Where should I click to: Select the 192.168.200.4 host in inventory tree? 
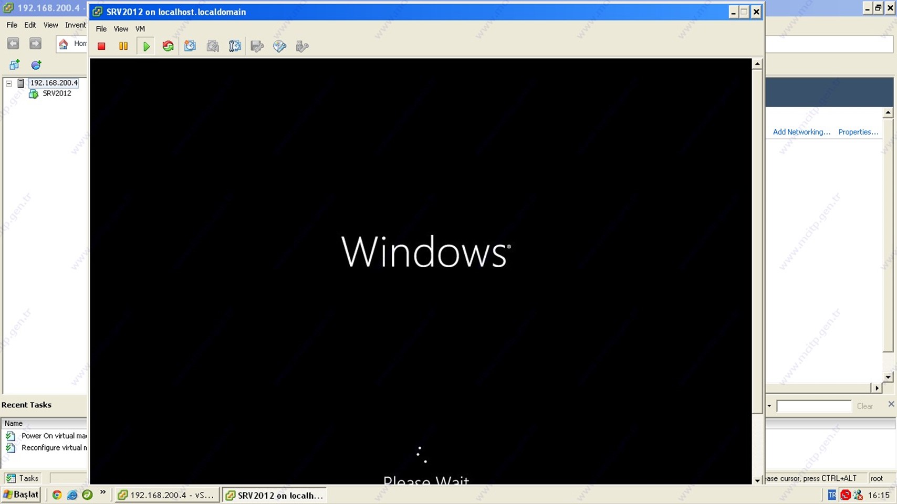pyautogui.click(x=54, y=83)
